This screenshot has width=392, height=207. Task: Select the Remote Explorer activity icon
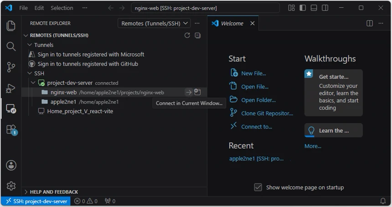coord(11,109)
